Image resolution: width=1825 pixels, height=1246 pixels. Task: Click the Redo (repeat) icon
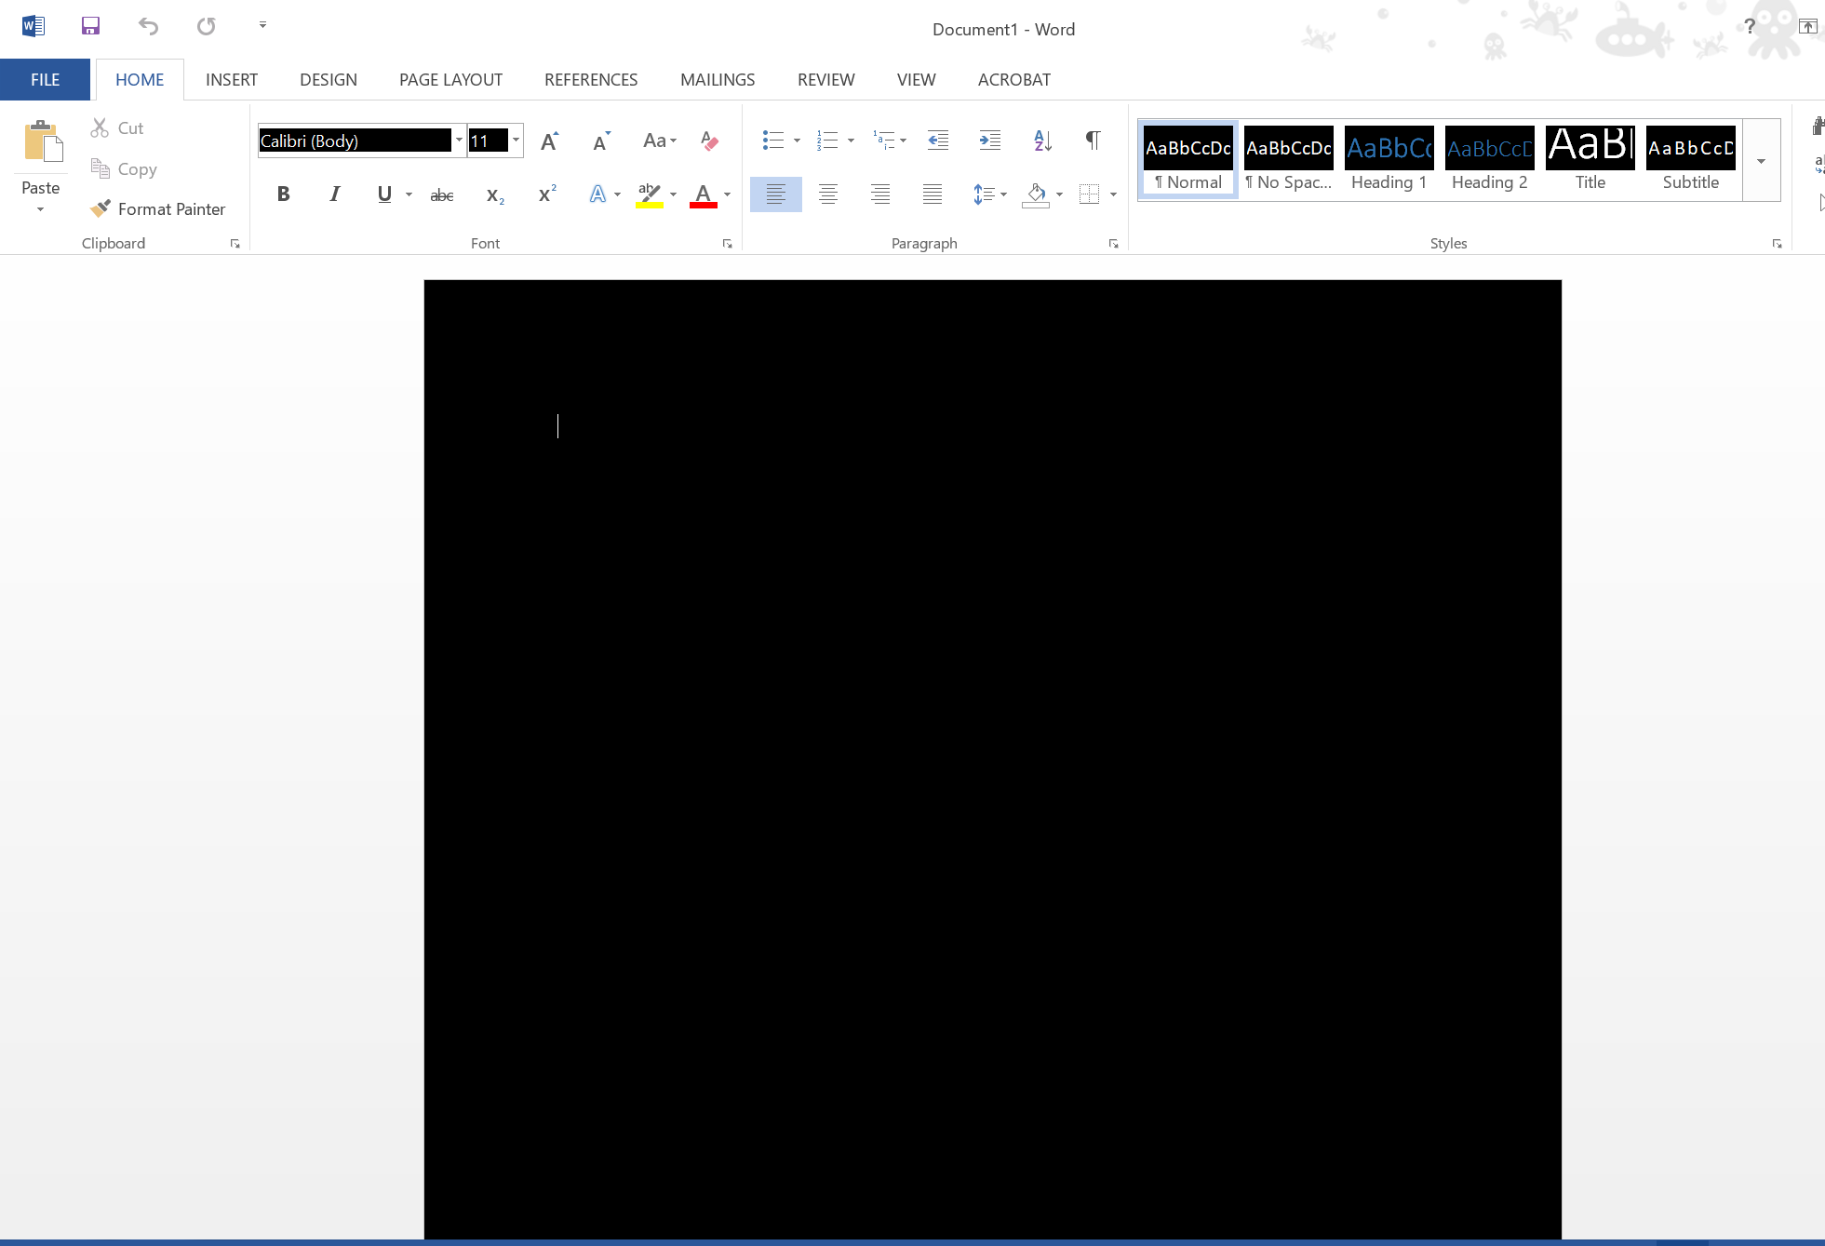point(206,26)
